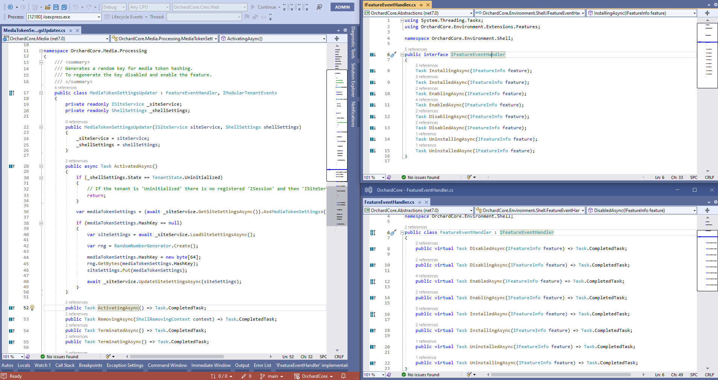The height and width of the screenshot is (380, 718).
Task: Toggle SPC indentation in IFeatureEventHandler editor
Action: click(x=694, y=177)
